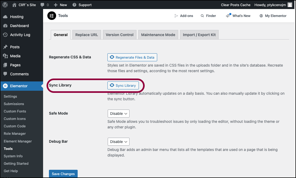Open Role Manager submenu item
296x178 pixels.
click(15, 133)
